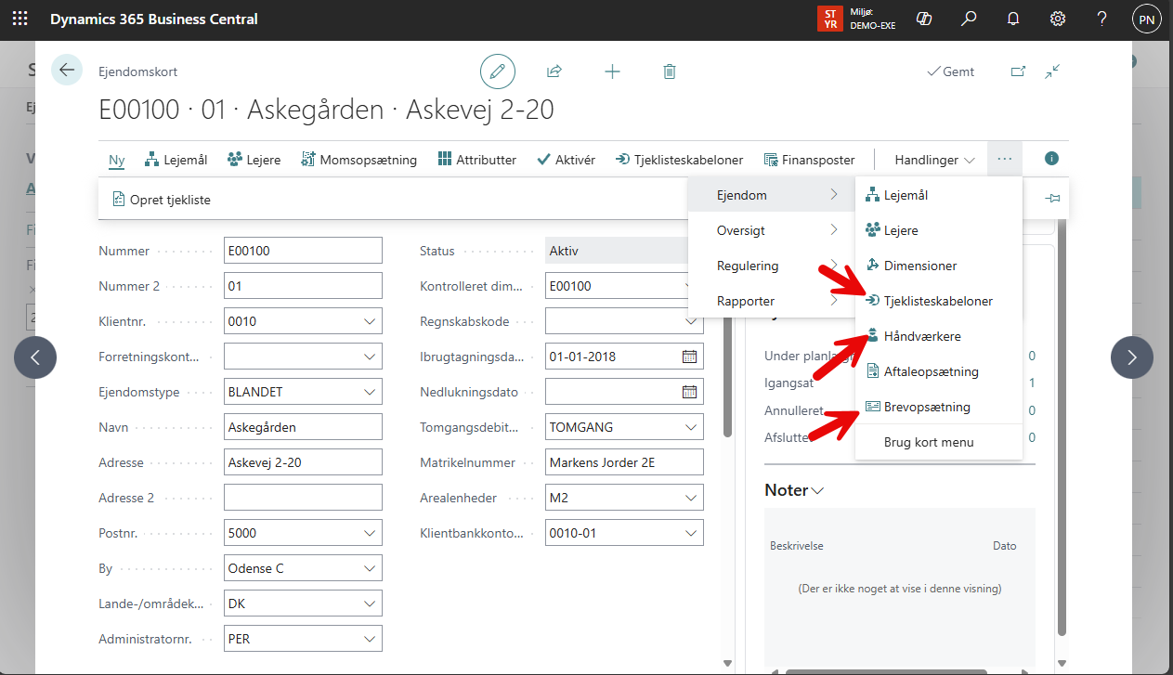Image resolution: width=1173 pixels, height=675 pixels.
Task: Click the share icon in header
Action: click(x=554, y=71)
